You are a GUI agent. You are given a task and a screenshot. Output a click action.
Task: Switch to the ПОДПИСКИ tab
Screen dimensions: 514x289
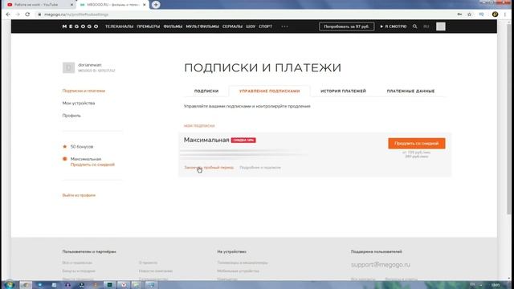(206, 91)
